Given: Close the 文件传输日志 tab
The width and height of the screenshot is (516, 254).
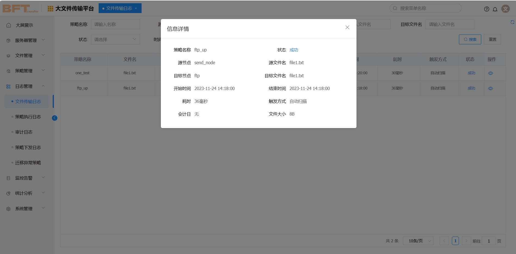Looking at the screenshot, I should [136, 8].
